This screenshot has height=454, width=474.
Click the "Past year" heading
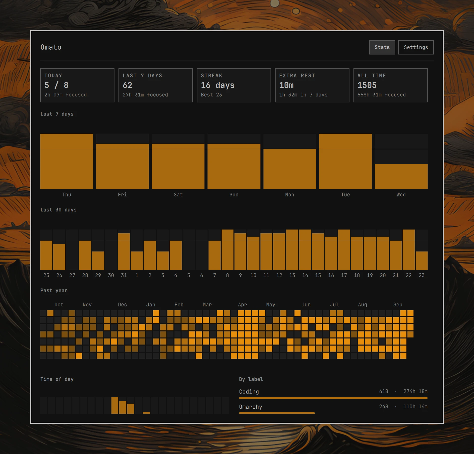pos(54,291)
